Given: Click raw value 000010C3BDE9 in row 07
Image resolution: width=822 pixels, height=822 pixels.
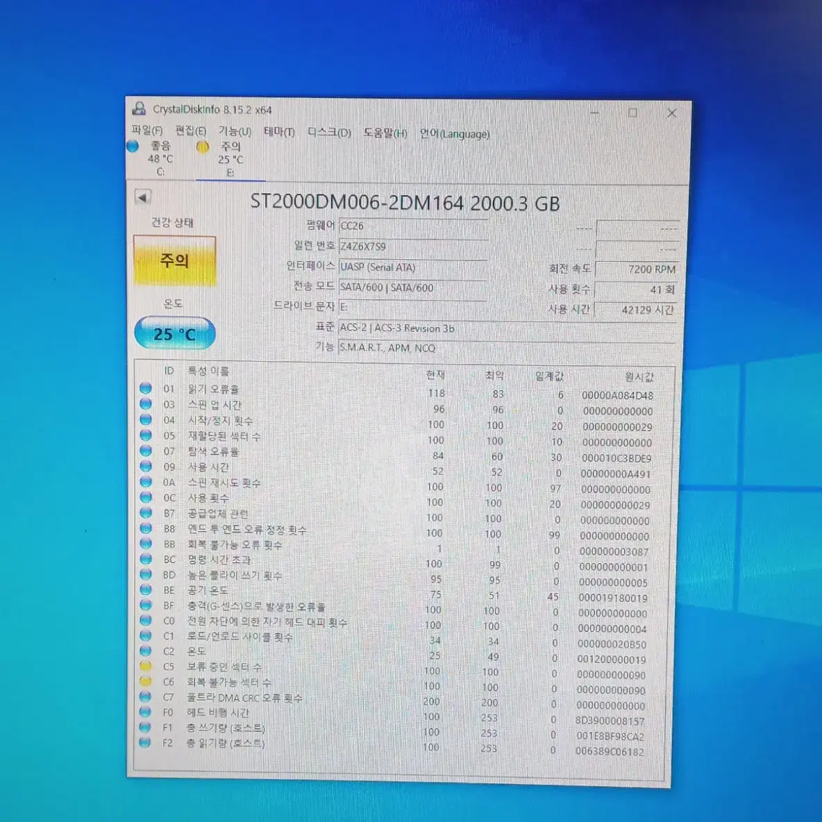Looking at the screenshot, I should (616, 458).
